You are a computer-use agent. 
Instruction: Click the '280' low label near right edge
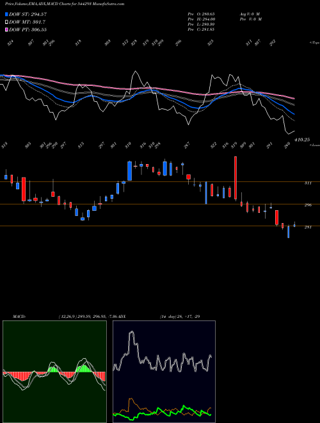(x=287, y=144)
